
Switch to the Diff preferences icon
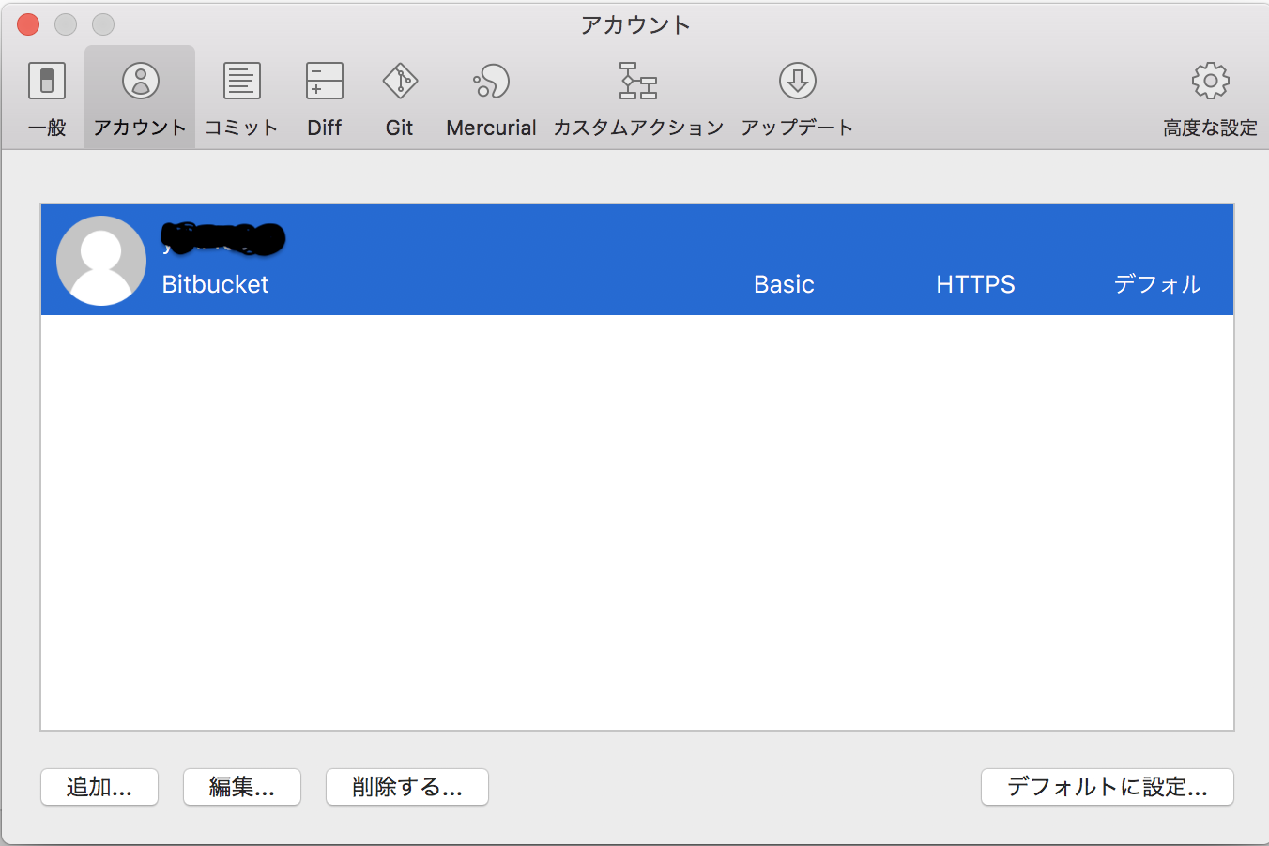tap(325, 81)
